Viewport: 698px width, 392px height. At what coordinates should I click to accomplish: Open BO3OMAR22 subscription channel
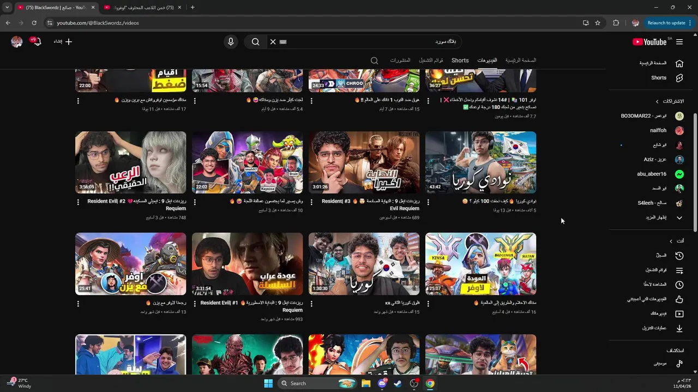(652, 116)
